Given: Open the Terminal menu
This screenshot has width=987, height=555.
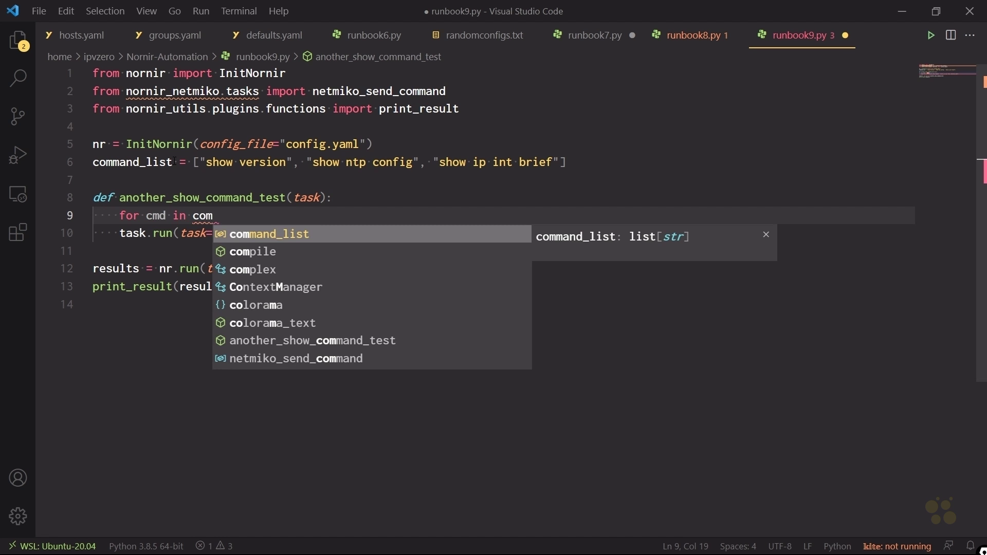Looking at the screenshot, I should coord(239,11).
